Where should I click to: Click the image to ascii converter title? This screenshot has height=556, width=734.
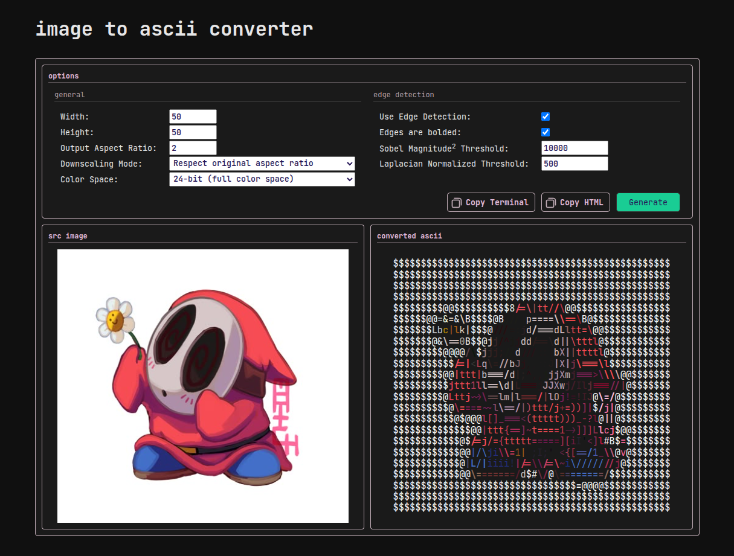pyautogui.click(x=174, y=29)
